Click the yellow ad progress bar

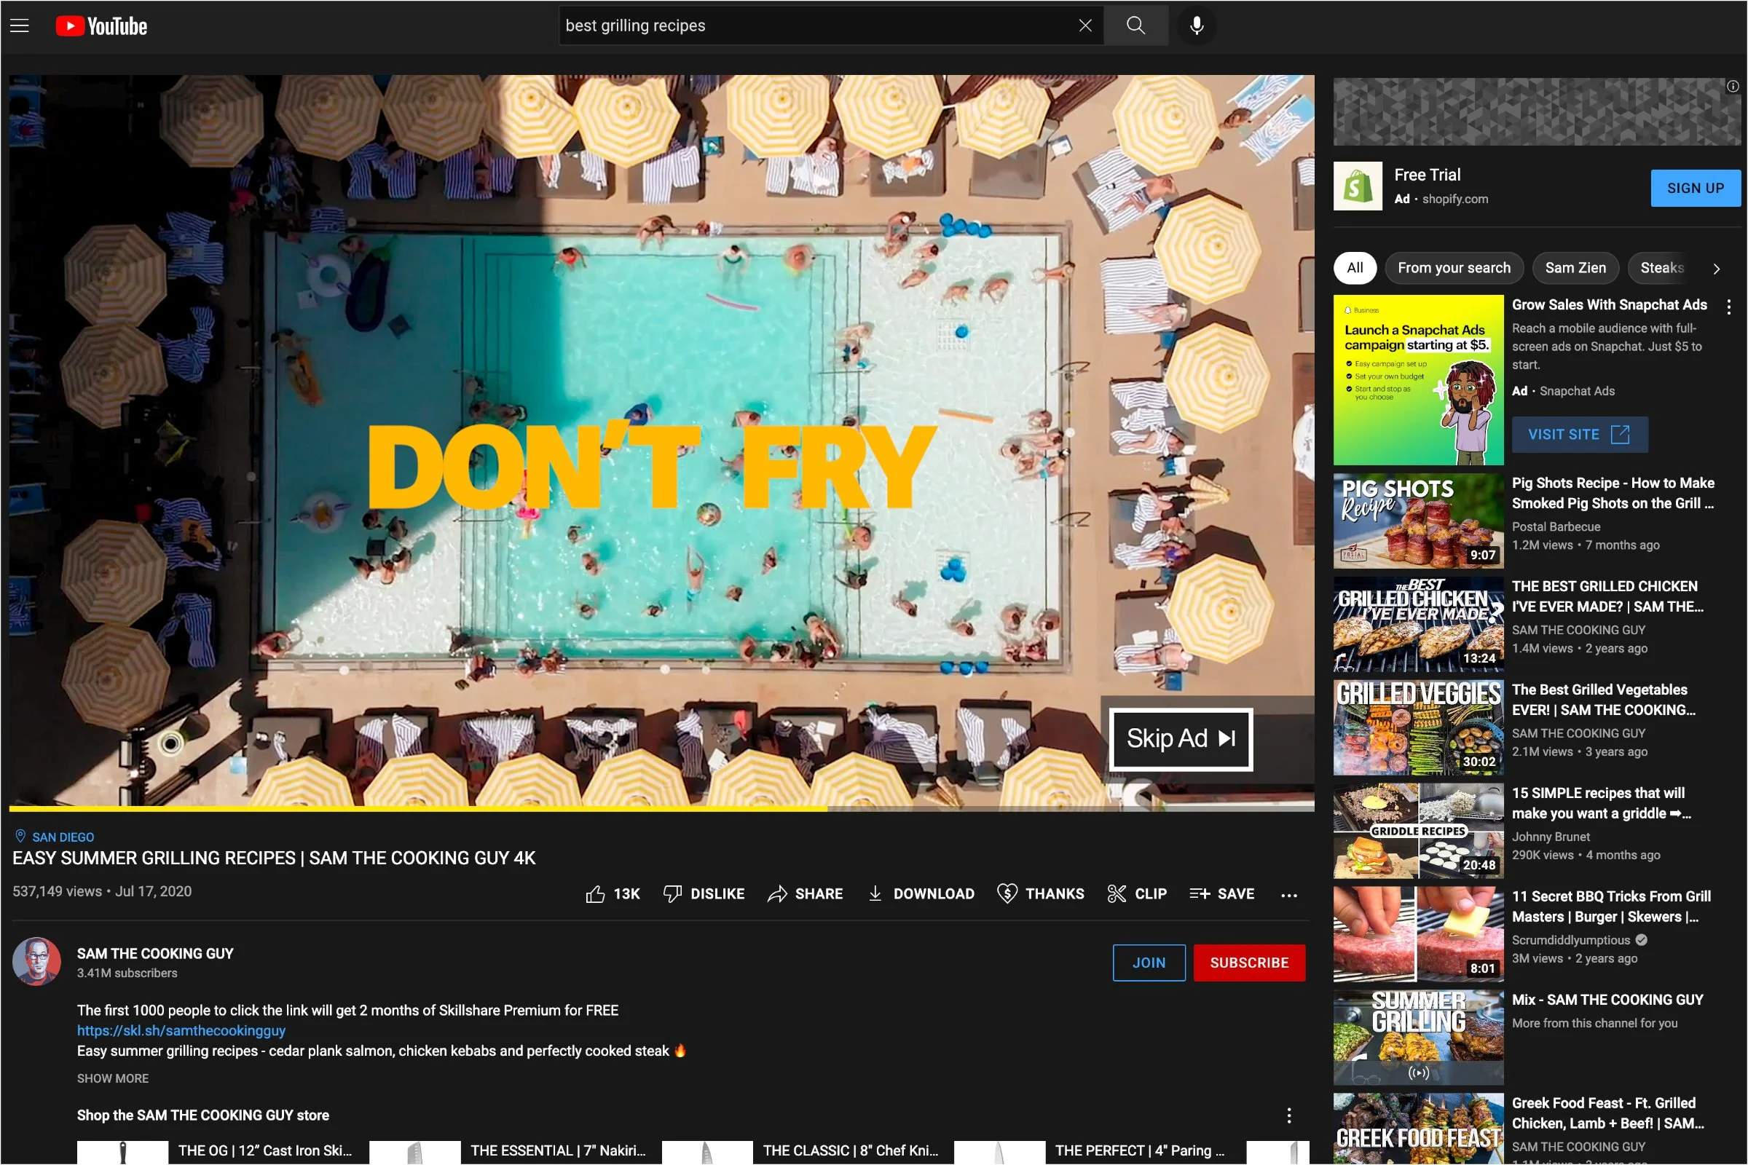(416, 807)
